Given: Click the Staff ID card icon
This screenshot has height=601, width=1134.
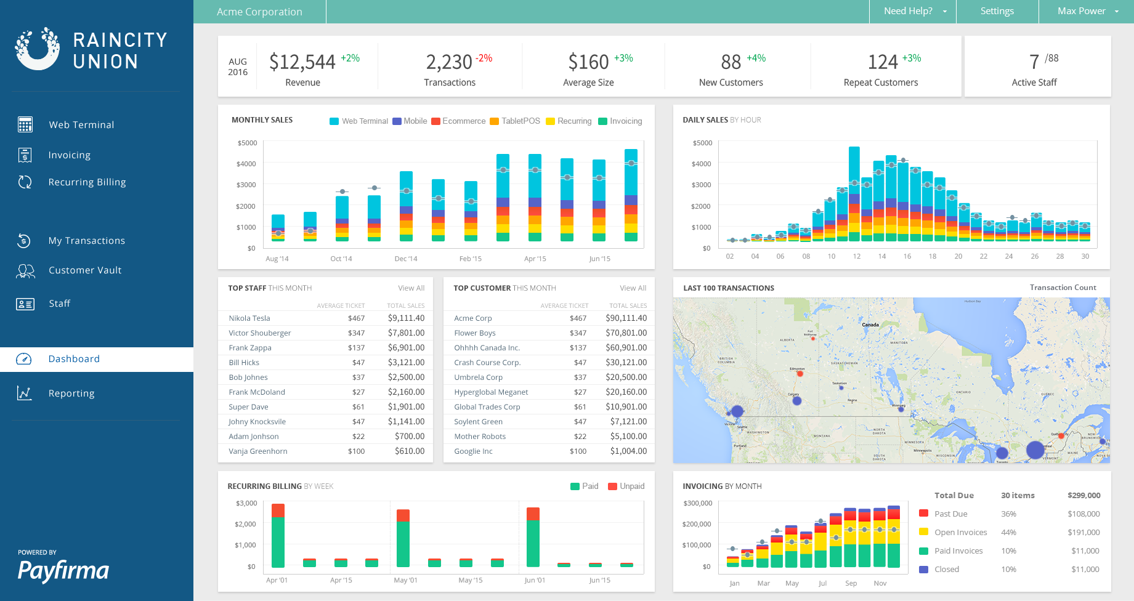Looking at the screenshot, I should click(25, 304).
